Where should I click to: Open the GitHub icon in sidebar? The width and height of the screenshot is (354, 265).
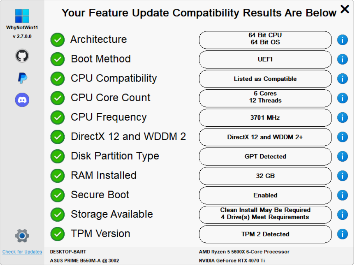[x=22, y=56]
